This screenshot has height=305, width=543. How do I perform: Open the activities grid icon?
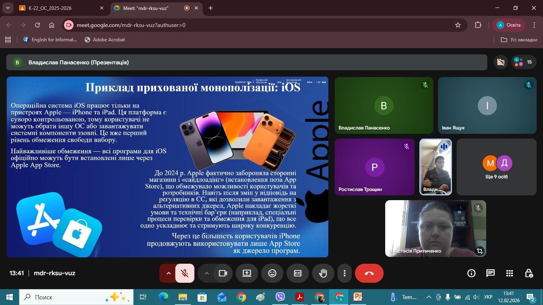point(510,273)
